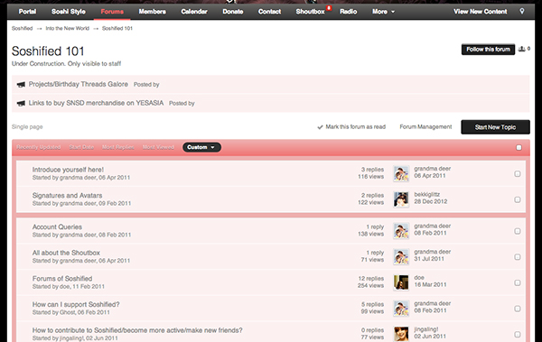Open the Contact tab
Image resolution: width=542 pixels, height=342 pixels.
tap(269, 12)
